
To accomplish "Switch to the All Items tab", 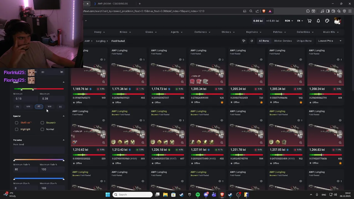I will 264,41.
